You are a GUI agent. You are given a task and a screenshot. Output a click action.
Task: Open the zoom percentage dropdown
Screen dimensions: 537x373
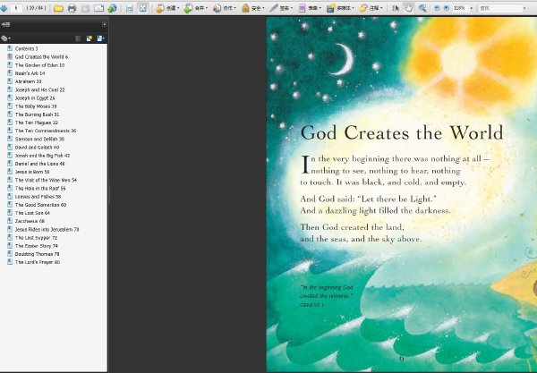point(472,8)
